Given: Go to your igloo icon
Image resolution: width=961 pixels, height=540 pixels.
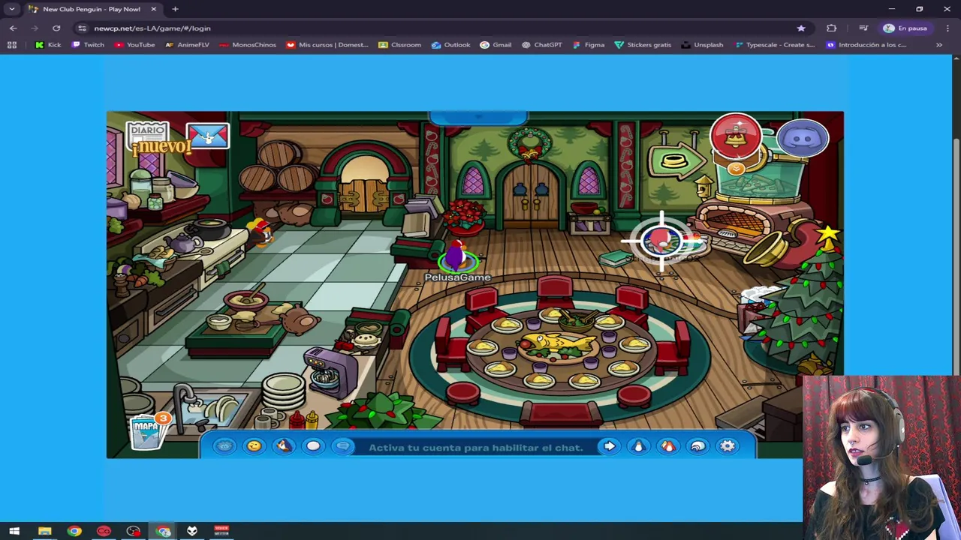Looking at the screenshot, I should point(698,446).
